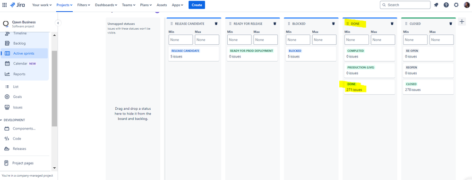
Task: Click the Create button
Action: pos(197,5)
